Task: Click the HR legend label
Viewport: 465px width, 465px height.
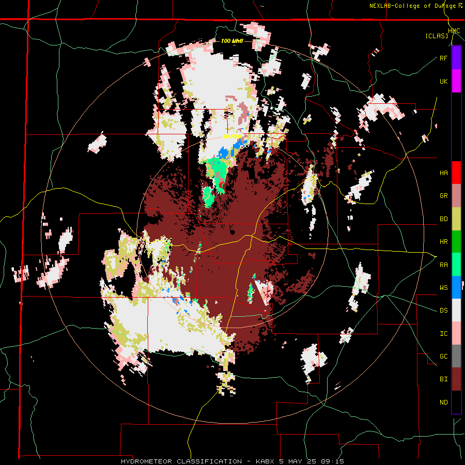Action: click(x=443, y=242)
